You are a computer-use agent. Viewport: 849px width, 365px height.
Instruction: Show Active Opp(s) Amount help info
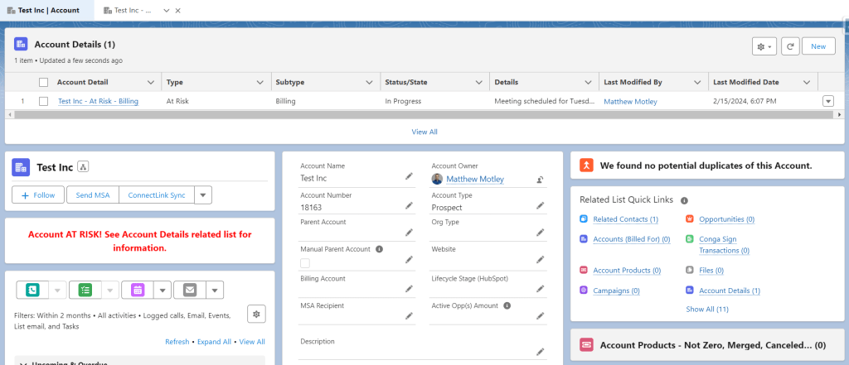point(507,305)
